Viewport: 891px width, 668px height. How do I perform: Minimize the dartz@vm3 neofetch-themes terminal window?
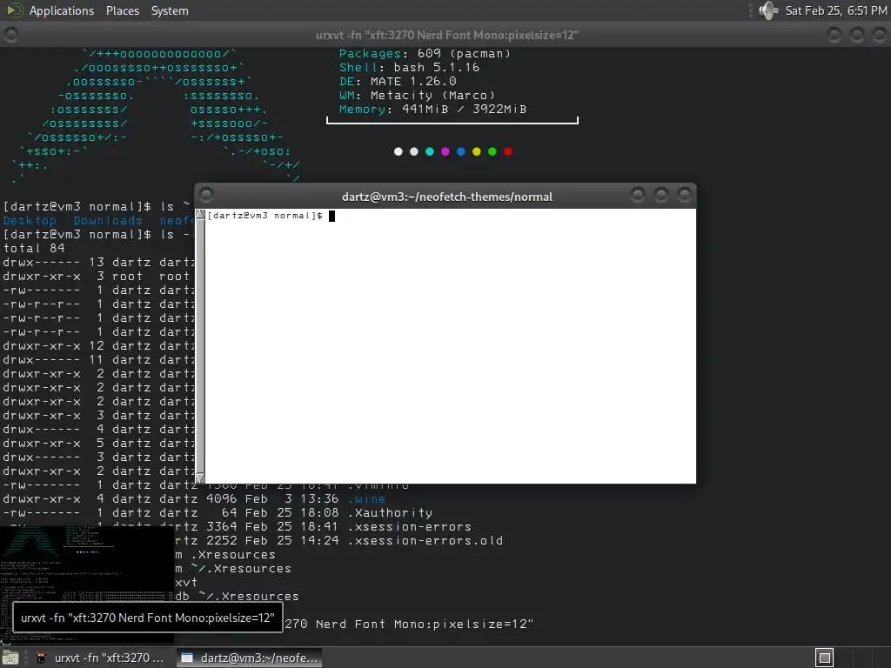coord(638,196)
